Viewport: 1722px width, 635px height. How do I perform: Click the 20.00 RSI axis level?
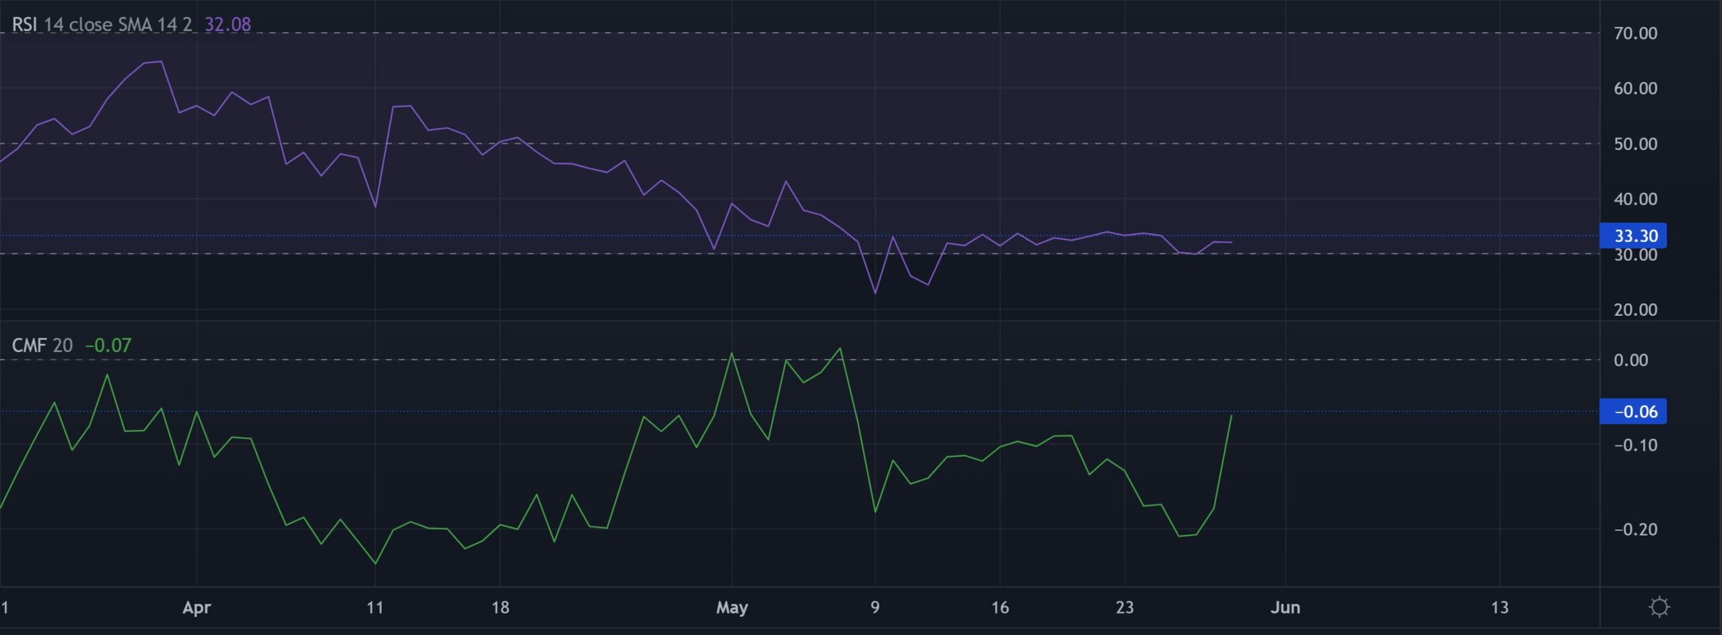pos(1636,310)
